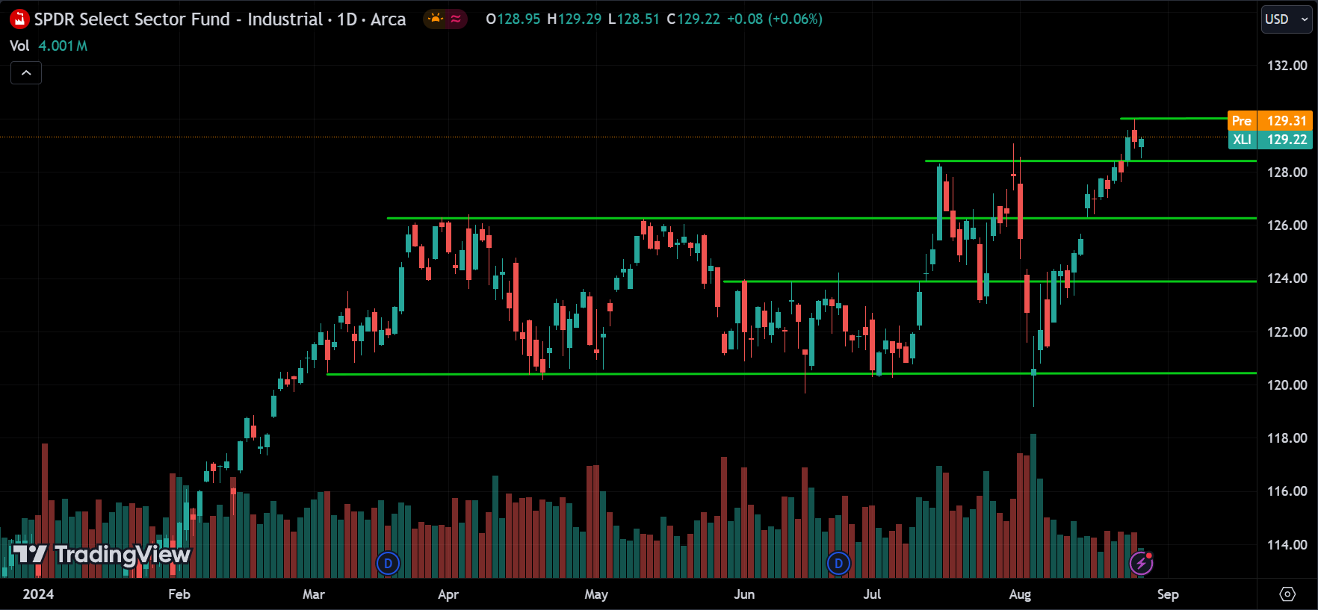
Task: Click the 124.00 price axis value
Action: 1287,278
